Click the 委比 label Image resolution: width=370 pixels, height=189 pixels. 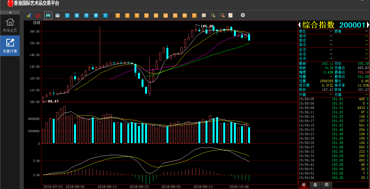point(303,31)
